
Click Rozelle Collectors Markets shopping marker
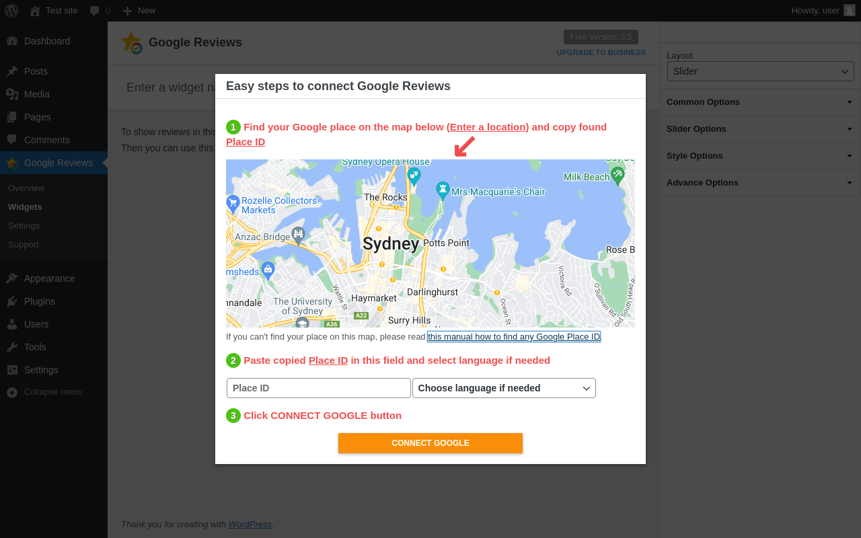[233, 204]
